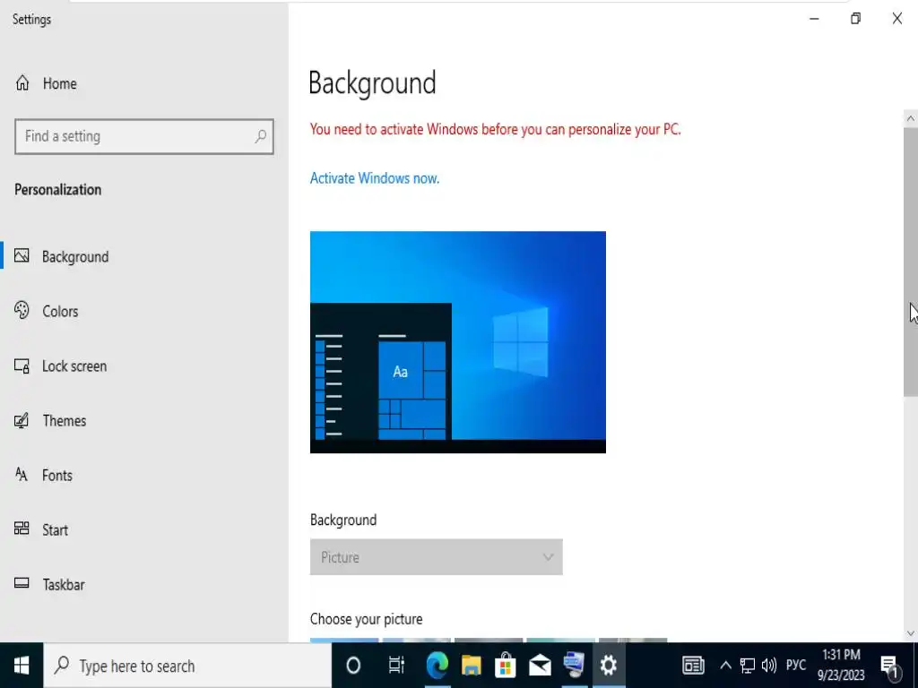Open the Themes settings page
918x688 pixels.
(144, 421)
